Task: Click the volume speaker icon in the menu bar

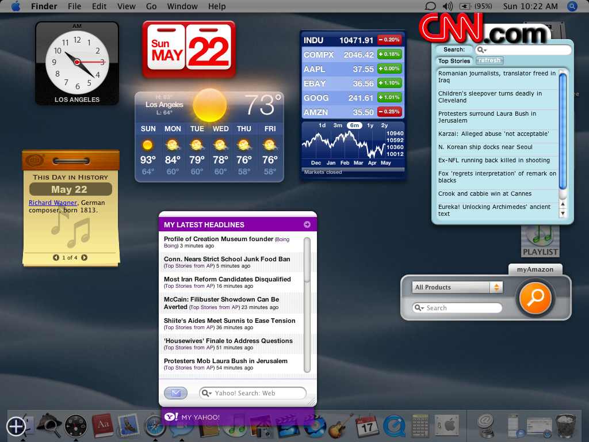Action: tap(448, 6)
